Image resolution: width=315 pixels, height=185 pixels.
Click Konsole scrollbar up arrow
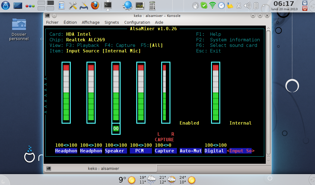(x=268, y=28)
